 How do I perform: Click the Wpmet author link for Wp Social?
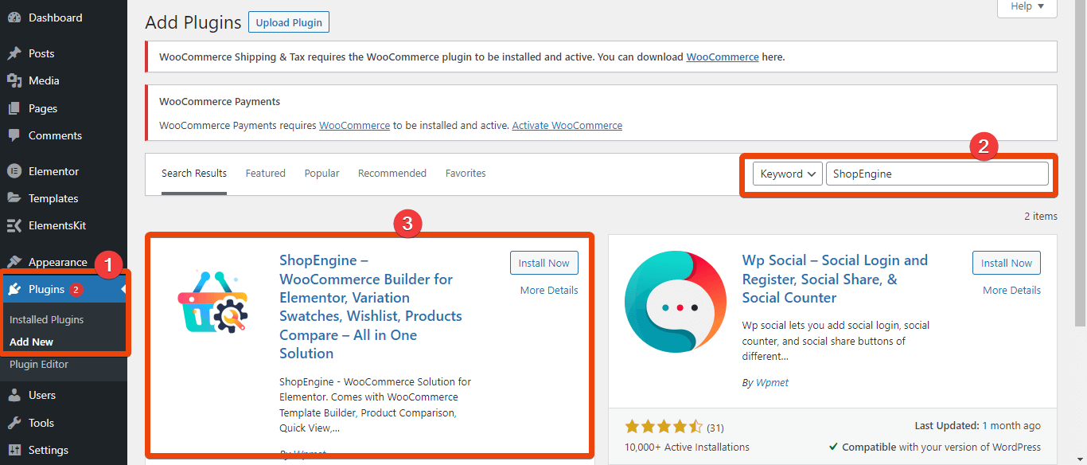(771, 383)
